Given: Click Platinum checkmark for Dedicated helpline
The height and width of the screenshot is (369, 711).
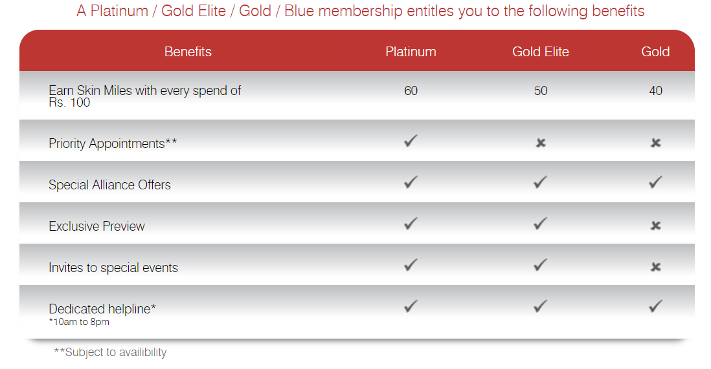Looking at the screenshot, I should point(411,306).
